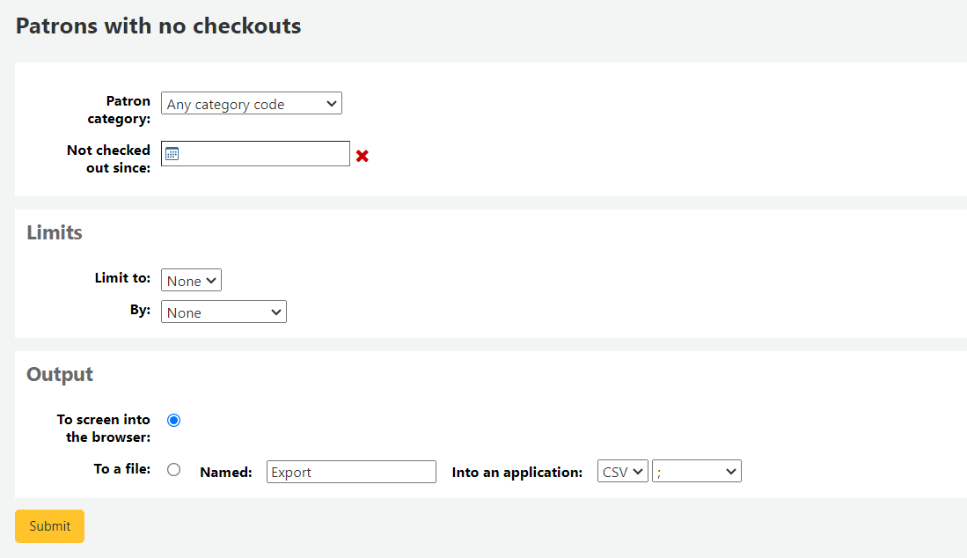The height and width of the screenshot is (558, 967).
Task: Clear the 'Not checked out since' field
Action: (x=362, y=156)
